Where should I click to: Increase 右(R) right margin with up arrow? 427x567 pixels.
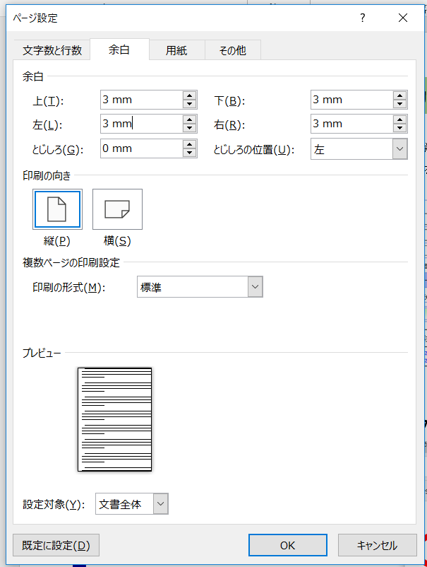click(399, 119)
